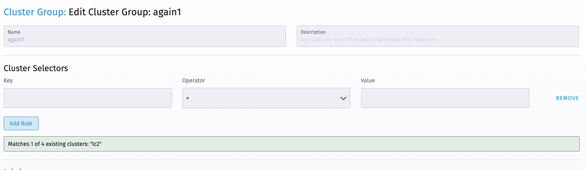
Task: Click the small Name label above again1
Action: pyautogui.click(x=14, y=32)
